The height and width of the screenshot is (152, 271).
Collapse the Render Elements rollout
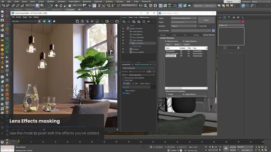[167, 38]
